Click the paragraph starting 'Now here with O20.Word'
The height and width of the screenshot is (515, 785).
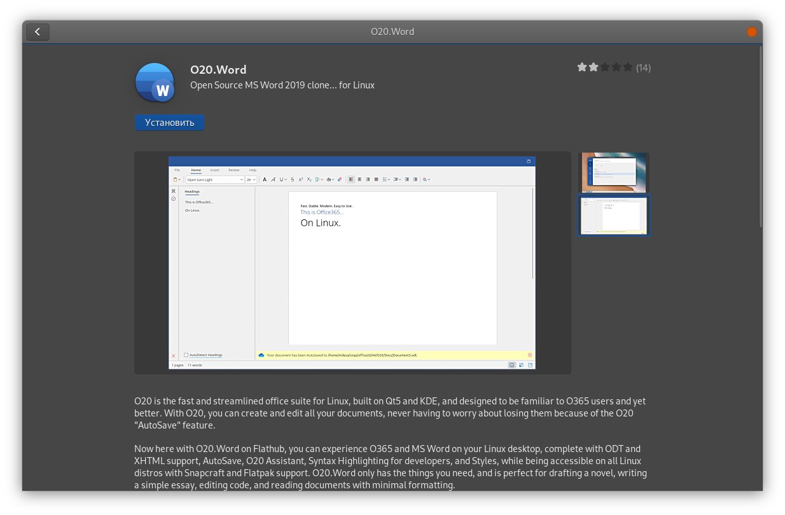pos(391,467)
